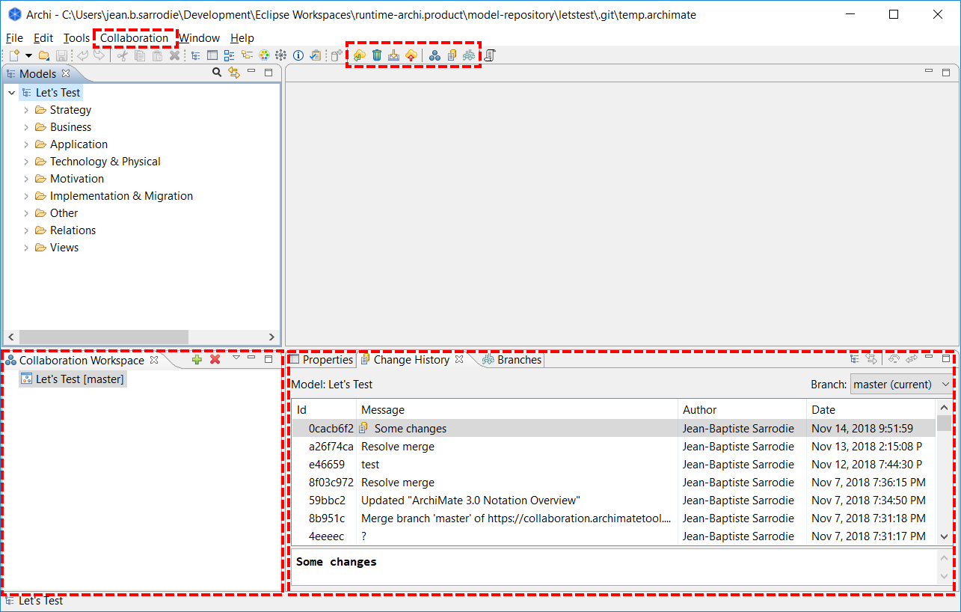Click green plus icon in Collaboration Workspace
The image size is (961, 612).
click(x=197, y=360)
